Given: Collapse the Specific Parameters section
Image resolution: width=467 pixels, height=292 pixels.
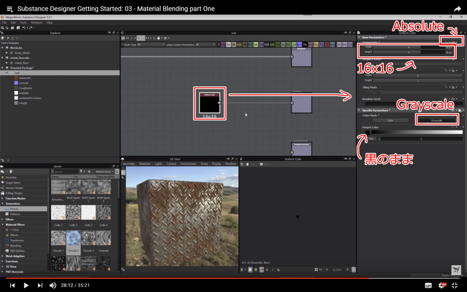Looking at the screenshot, I should tap(359, 110).
